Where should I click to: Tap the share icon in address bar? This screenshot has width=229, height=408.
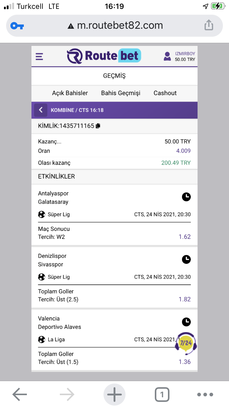click(x=209, y=25)
